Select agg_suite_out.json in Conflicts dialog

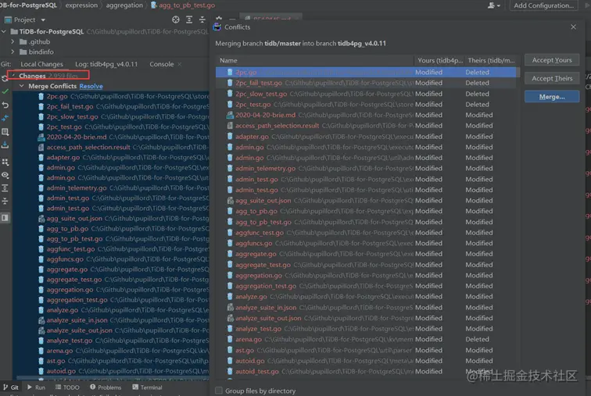[x=366, y=201]
